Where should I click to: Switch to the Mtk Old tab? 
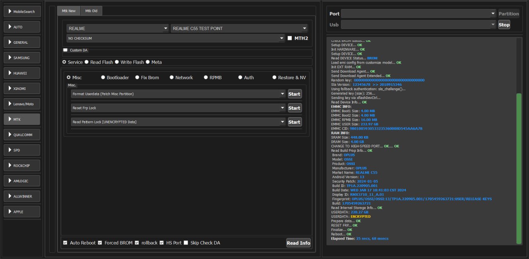point(91,11)
